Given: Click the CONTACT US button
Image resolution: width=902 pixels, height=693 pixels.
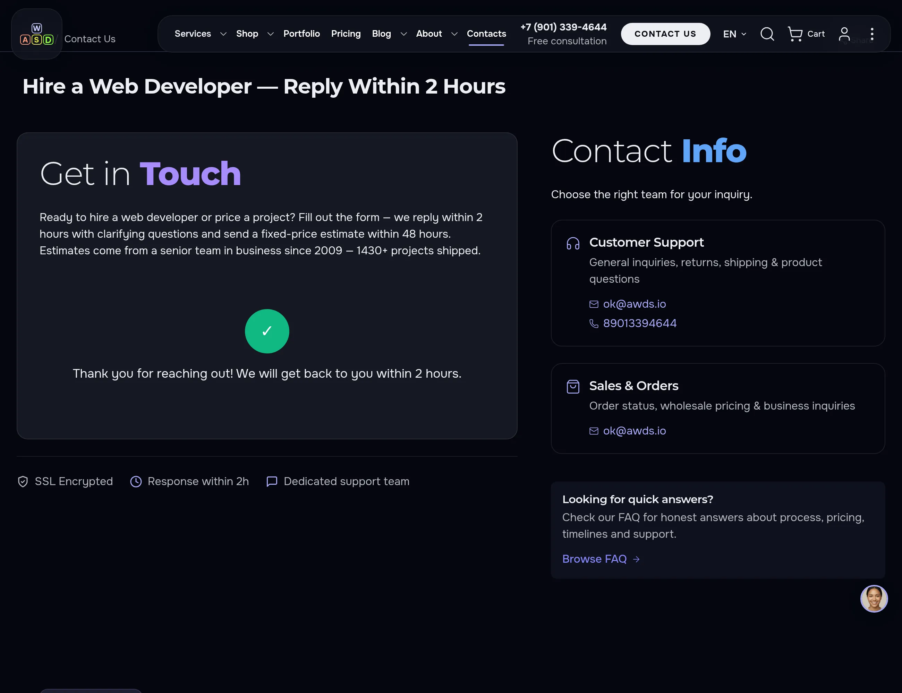Looking at the screenshot, I should [x=665, y=34].
